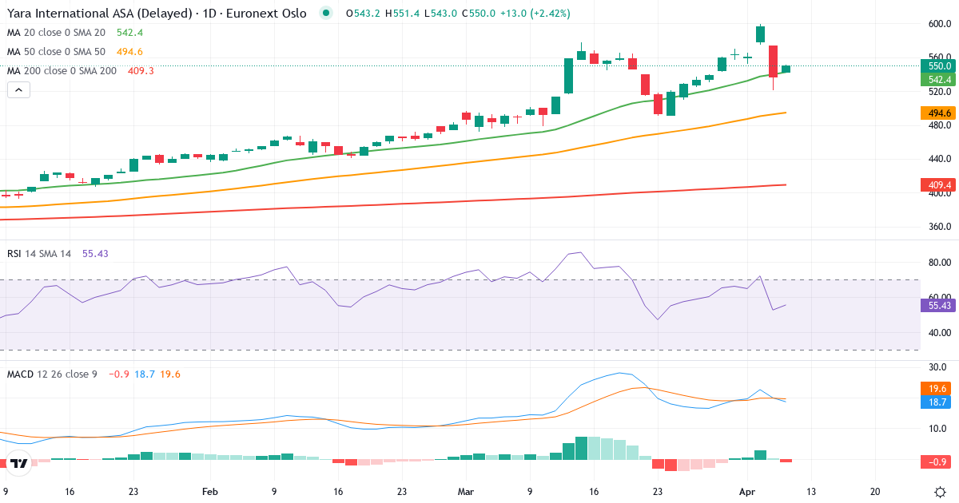The image size is (959, 503).
Task: Click the RSI 14 SMA 14 legend
Action: click(39, 253)
